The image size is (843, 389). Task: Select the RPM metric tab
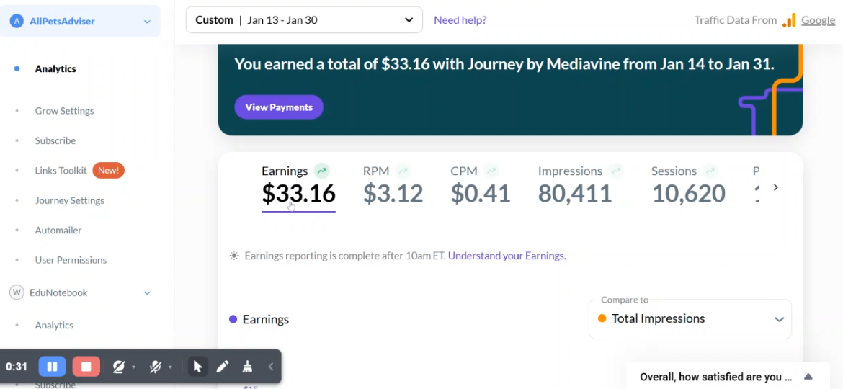(393, 185)
